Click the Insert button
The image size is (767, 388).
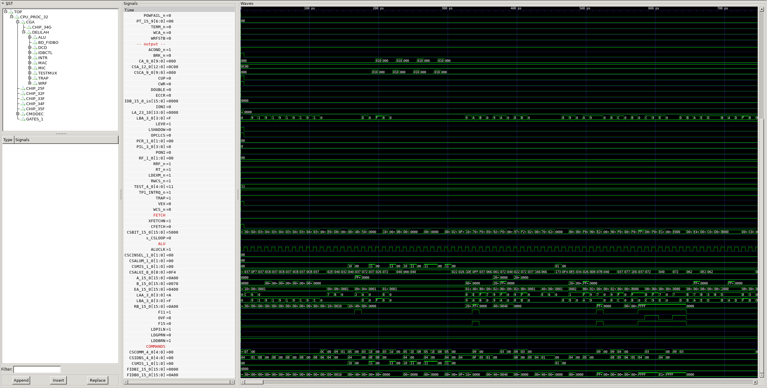pos(58,380)
